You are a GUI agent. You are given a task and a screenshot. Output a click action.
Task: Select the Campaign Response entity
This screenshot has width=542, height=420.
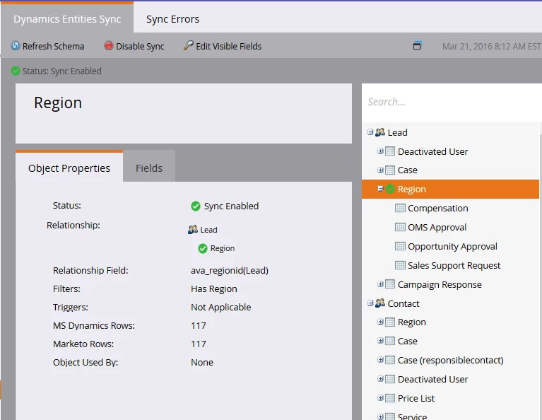440,284
